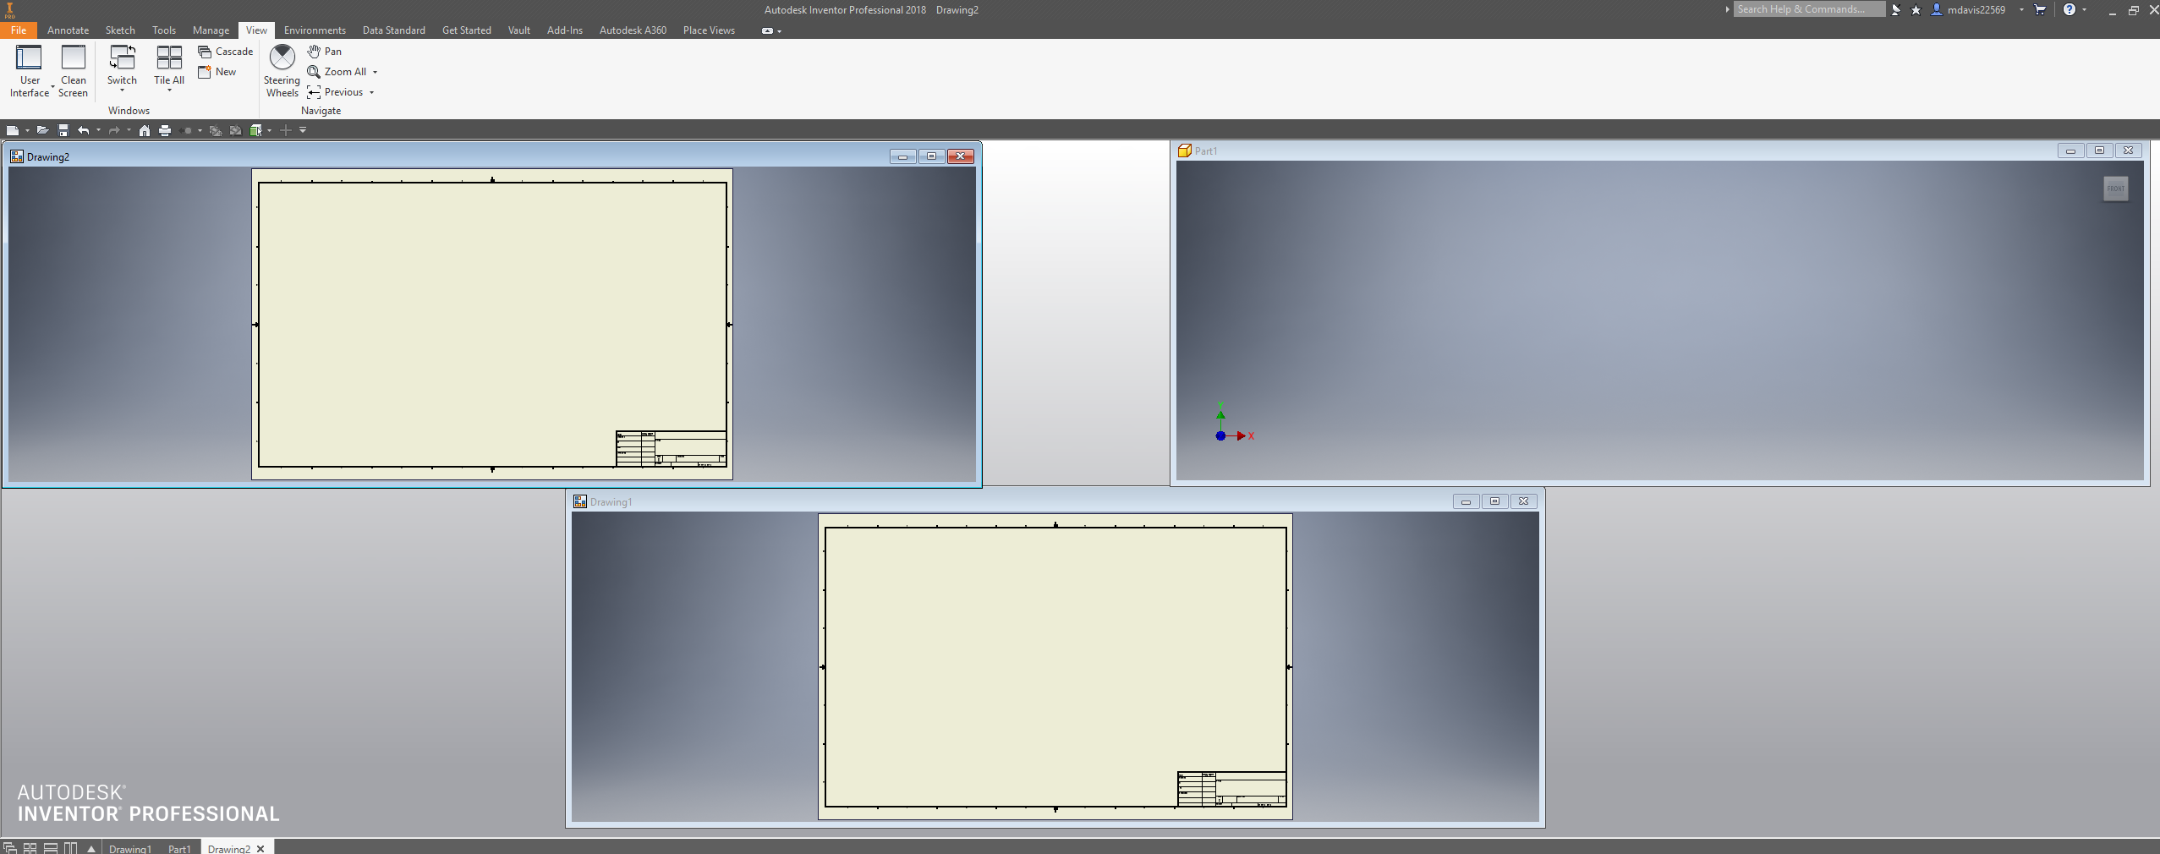Click Tile All in the Windows panel
This screenshot has width=2160, height=854.
(168, 67)
